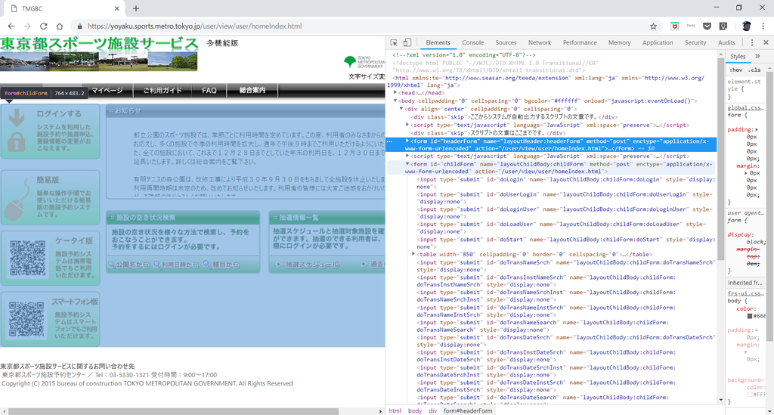Open the Performance tab
The image size is (774, 415).
(x=580, y=43)
